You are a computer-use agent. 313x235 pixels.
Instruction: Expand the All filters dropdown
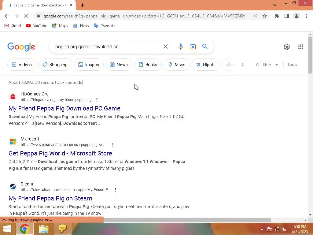[x=267, y=65]
